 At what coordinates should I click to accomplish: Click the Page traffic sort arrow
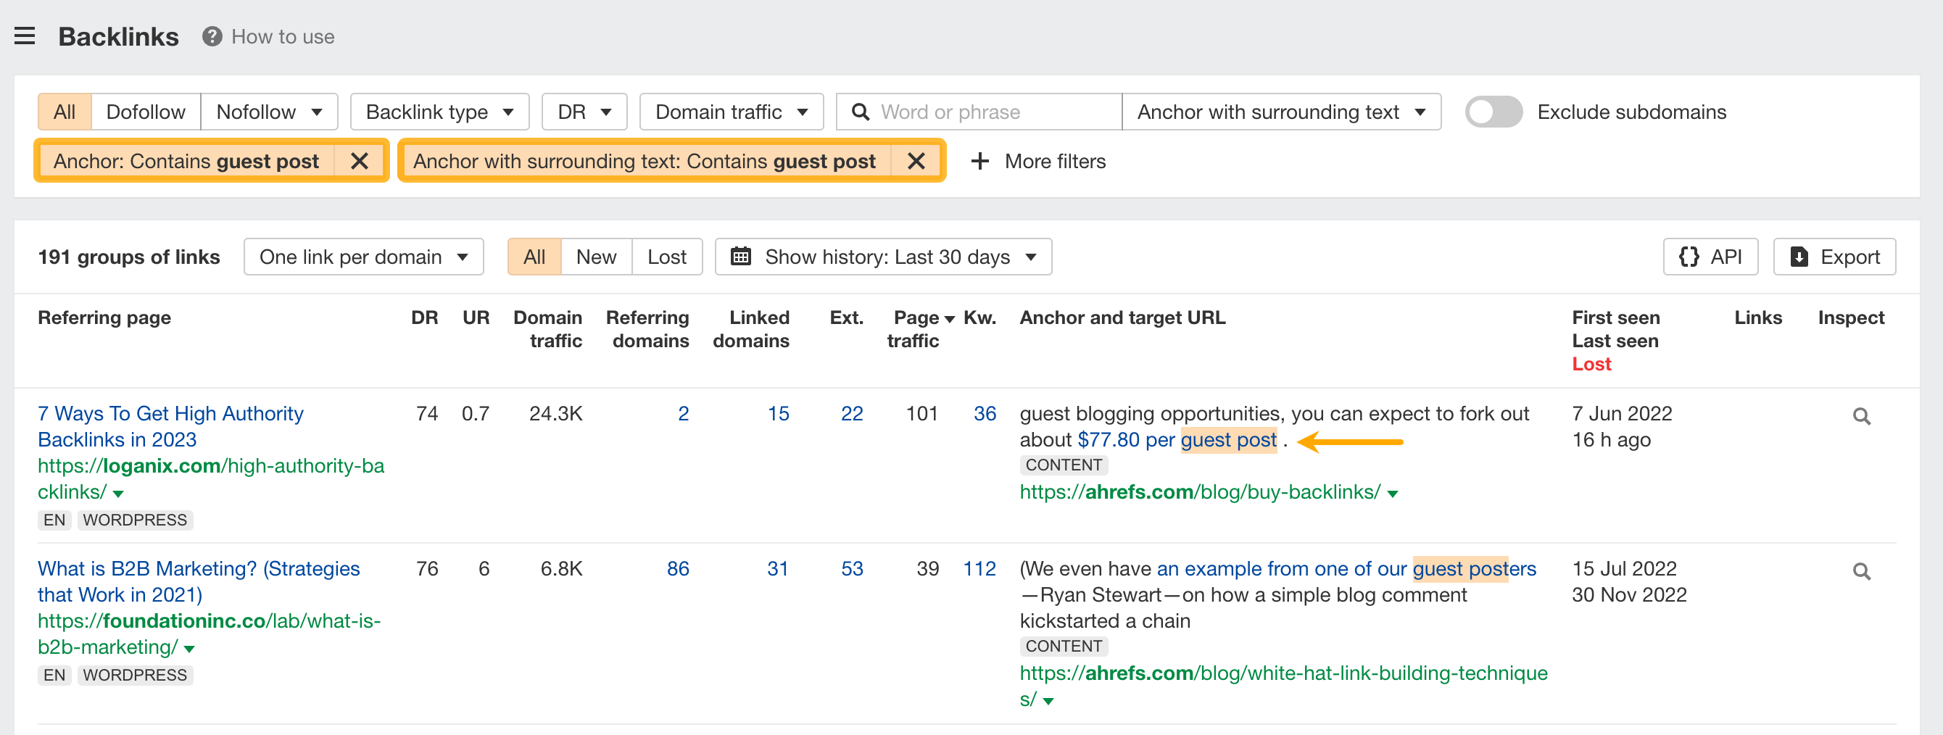point(950,319)
